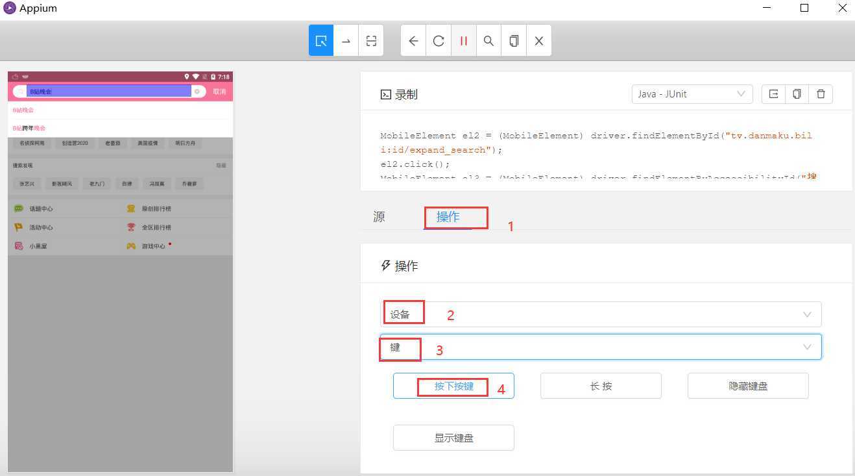Activate the Select Elements tool
The width and height of the screenshot is (855, 476).
(x=321, y=41)
